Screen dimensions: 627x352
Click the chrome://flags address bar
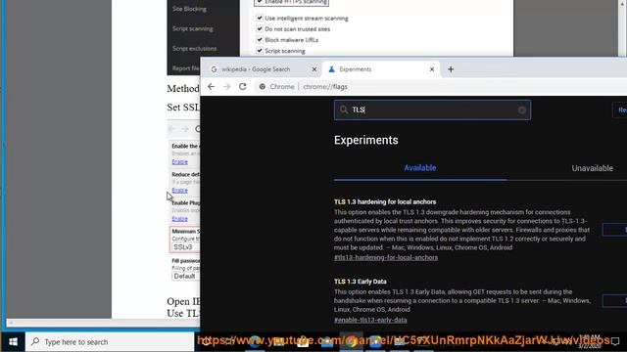click(x=440, y=87)
